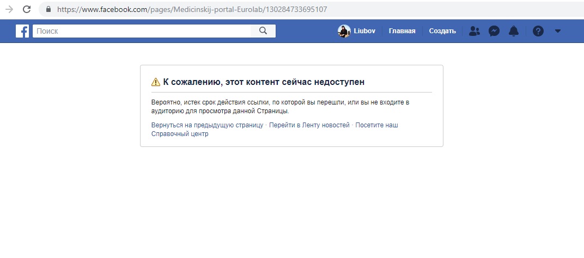Screen dimensions: 584x258
Task: Click the padlock site info icon
Action: 48,10
